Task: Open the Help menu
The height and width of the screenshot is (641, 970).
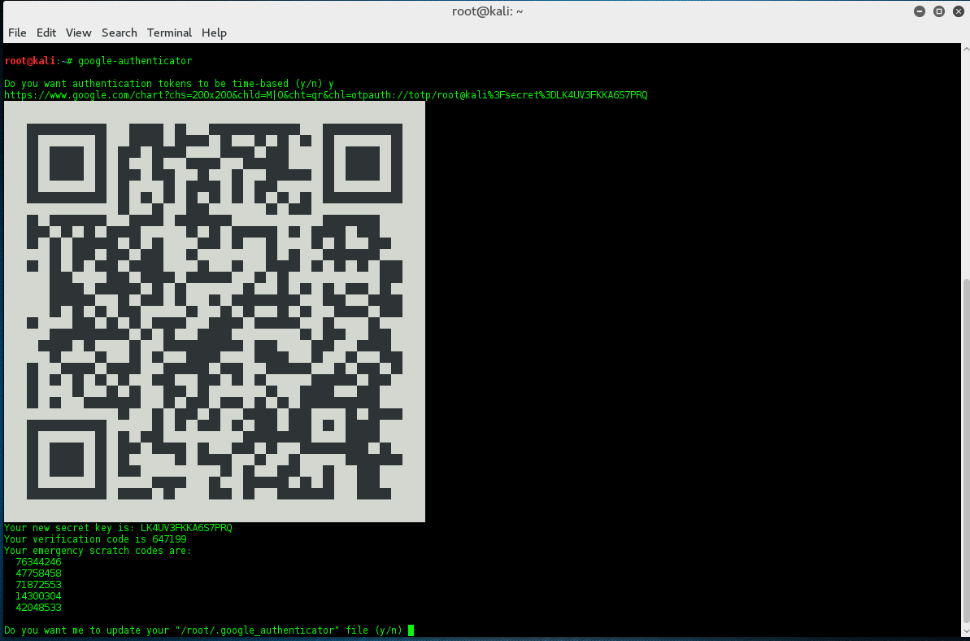Action: tap(214, 33)
